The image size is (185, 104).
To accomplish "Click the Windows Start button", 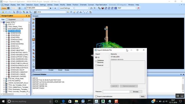I will click(3, 101).
